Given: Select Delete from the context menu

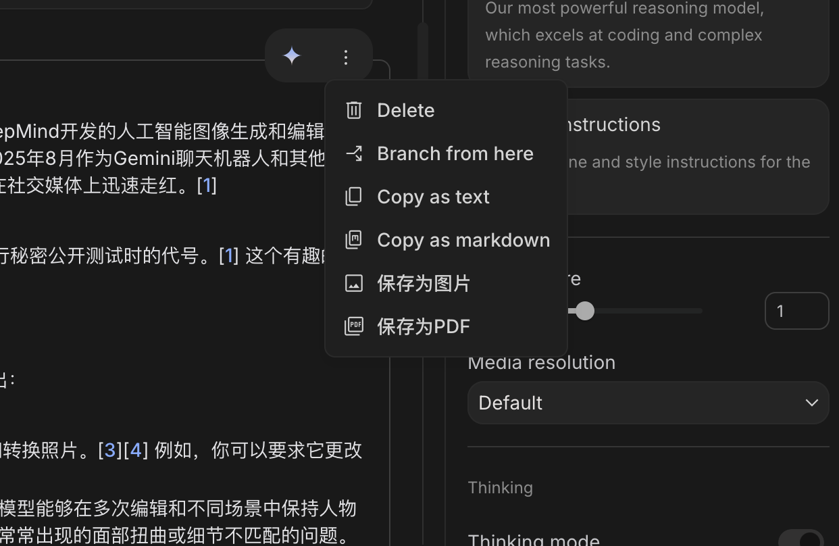Looking at the screenshot, I should click(x=405, y=109).
